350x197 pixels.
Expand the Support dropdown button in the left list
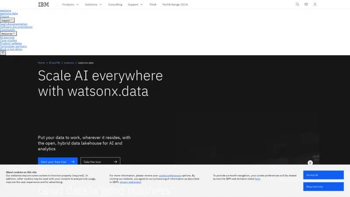tap(7, 20)
